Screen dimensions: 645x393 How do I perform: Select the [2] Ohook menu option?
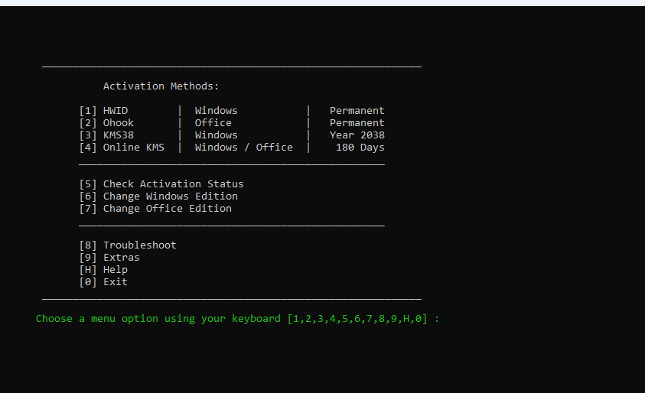[x=106, y=123]
